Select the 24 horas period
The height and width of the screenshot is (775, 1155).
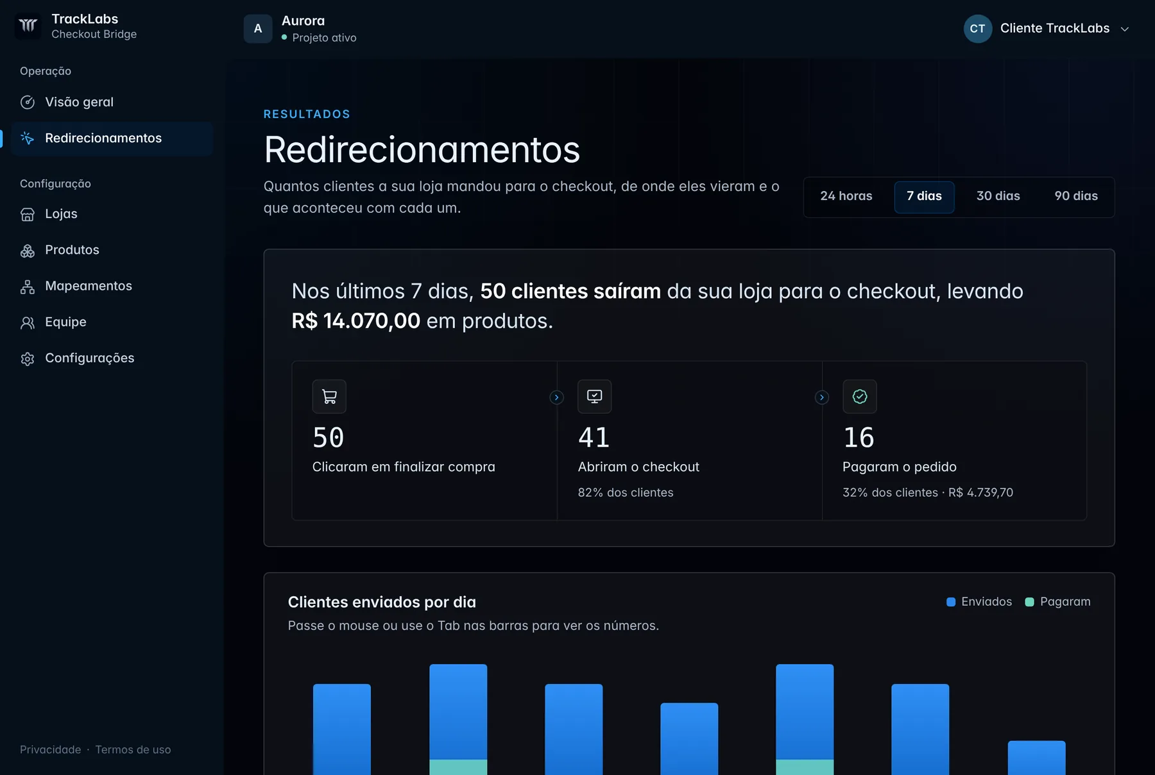click(x=846, y=196)
